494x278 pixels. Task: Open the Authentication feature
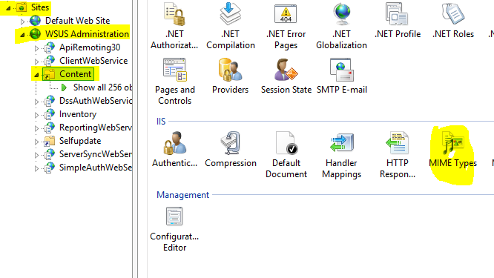pyautogui.click(x=174, y=150)
